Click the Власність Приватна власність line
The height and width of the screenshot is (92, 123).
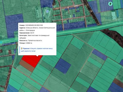click(31, 41)
